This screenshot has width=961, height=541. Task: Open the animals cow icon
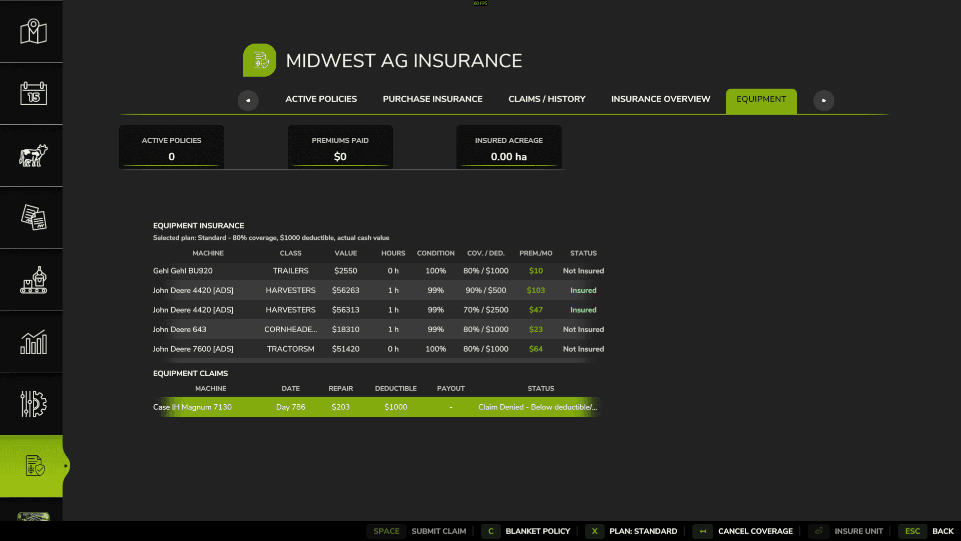(x=33, y=155)
